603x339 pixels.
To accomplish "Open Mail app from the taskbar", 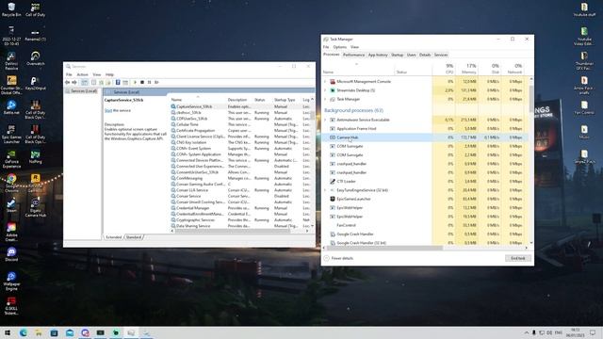I will (70, 332).
